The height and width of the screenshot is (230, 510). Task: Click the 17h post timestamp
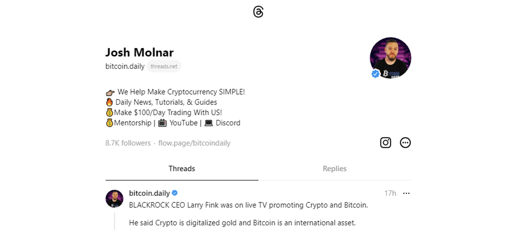(x=390, y=193)
